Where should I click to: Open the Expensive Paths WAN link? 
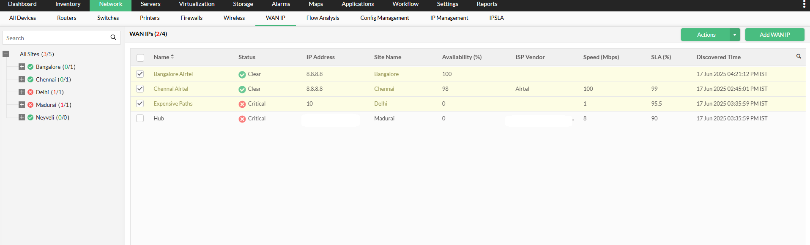pyautogui.click(x=173, y=103)
